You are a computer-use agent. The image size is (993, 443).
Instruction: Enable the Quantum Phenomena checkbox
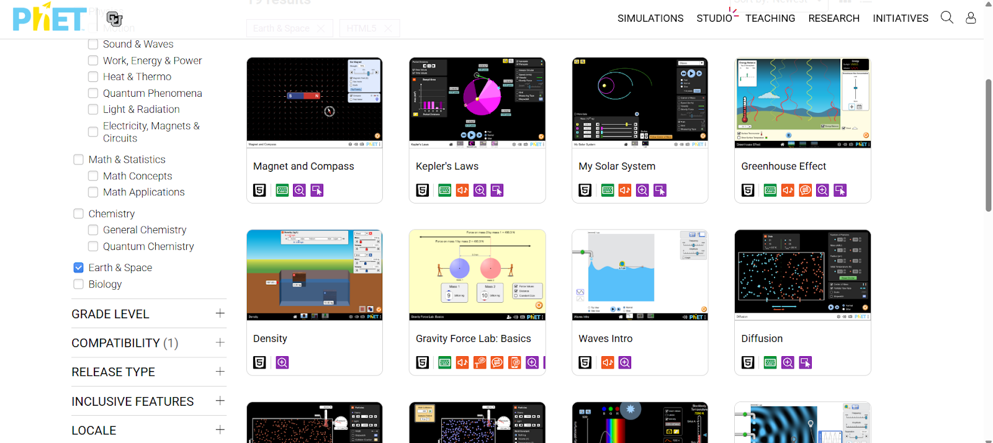[93, 93]
